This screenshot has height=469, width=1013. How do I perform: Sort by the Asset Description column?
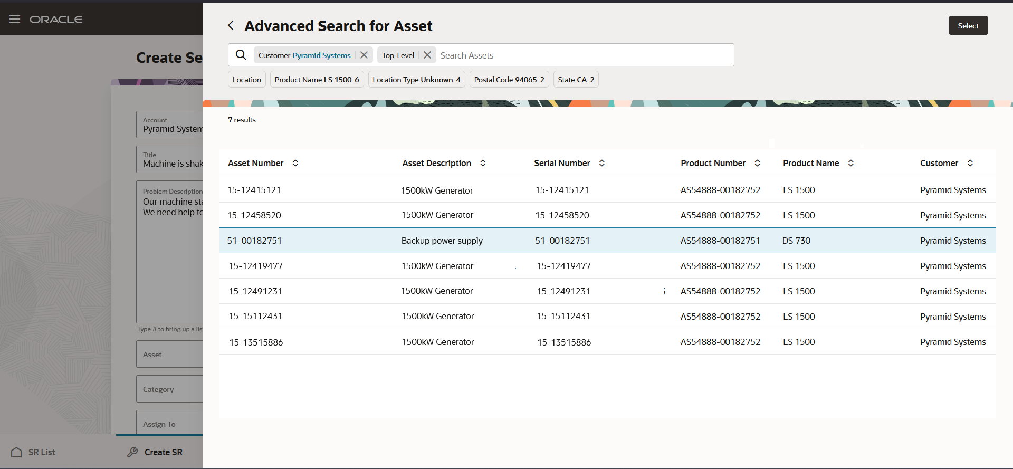point(483,164)
